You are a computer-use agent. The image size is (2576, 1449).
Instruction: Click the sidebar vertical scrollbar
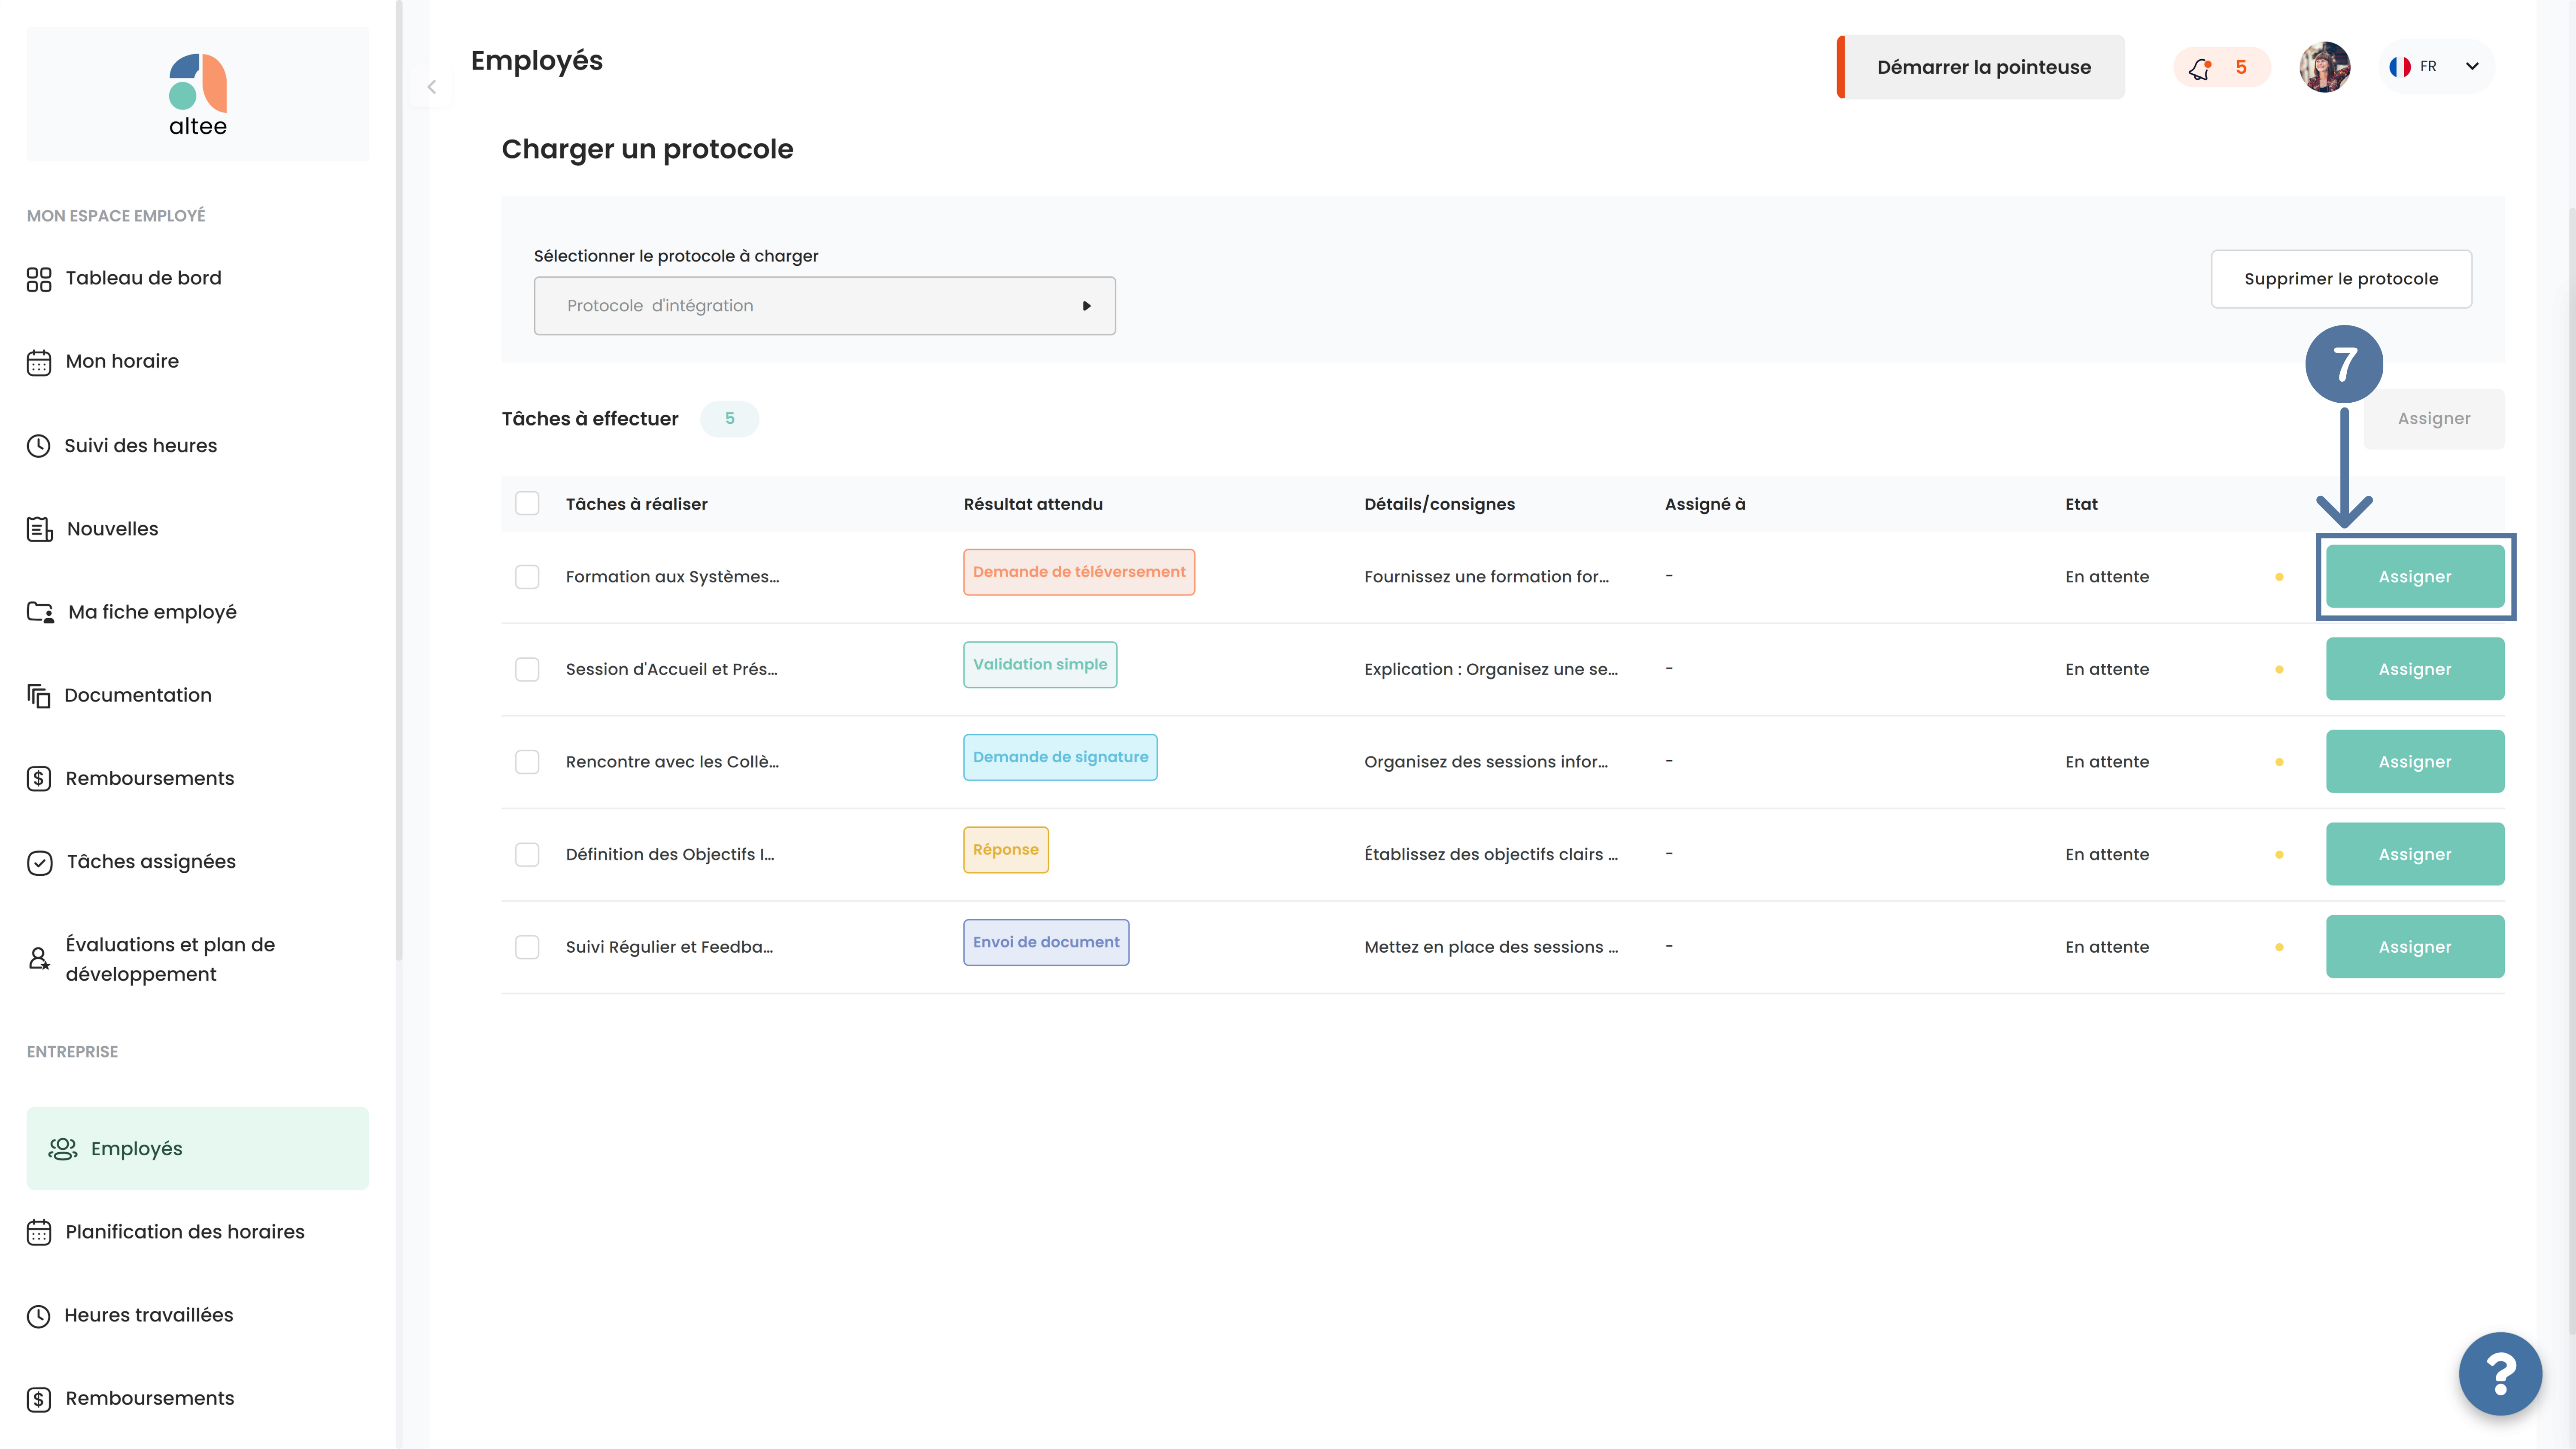coord(399,480)
